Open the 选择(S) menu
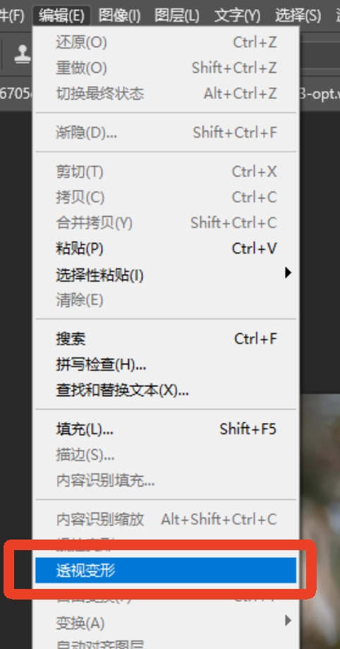 pyautogui.click(x=298, y=16)
